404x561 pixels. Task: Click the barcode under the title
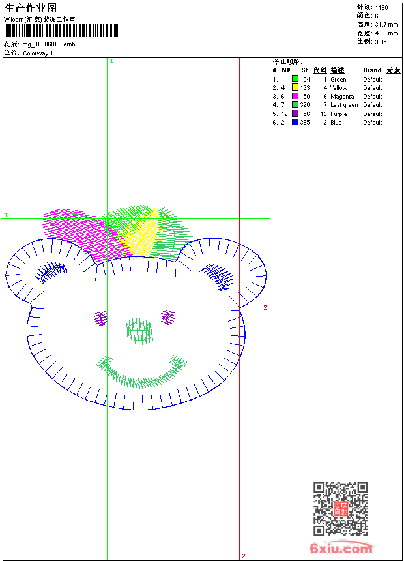(x=61, y=31)
